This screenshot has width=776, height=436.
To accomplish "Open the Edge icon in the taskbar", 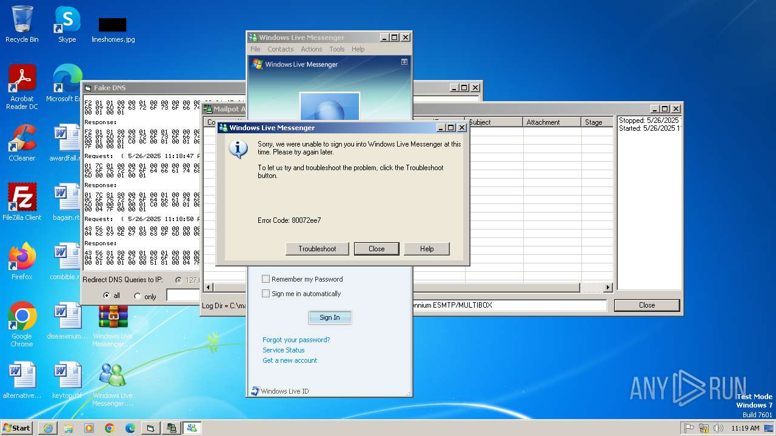I will [130, 428].
